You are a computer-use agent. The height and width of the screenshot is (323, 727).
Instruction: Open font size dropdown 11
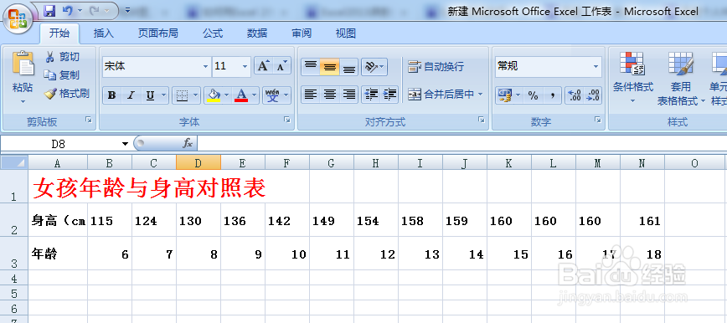coord(245,67)
